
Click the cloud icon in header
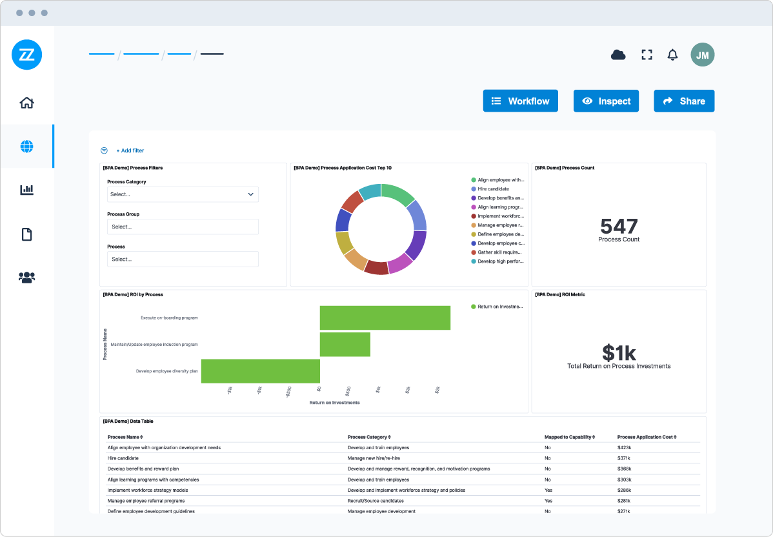click(x=618, y=55)
